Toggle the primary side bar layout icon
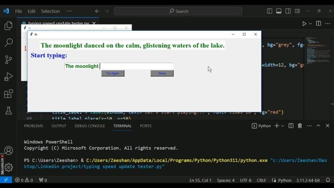Viewport: 334px width, 188px height. [269, 11]
